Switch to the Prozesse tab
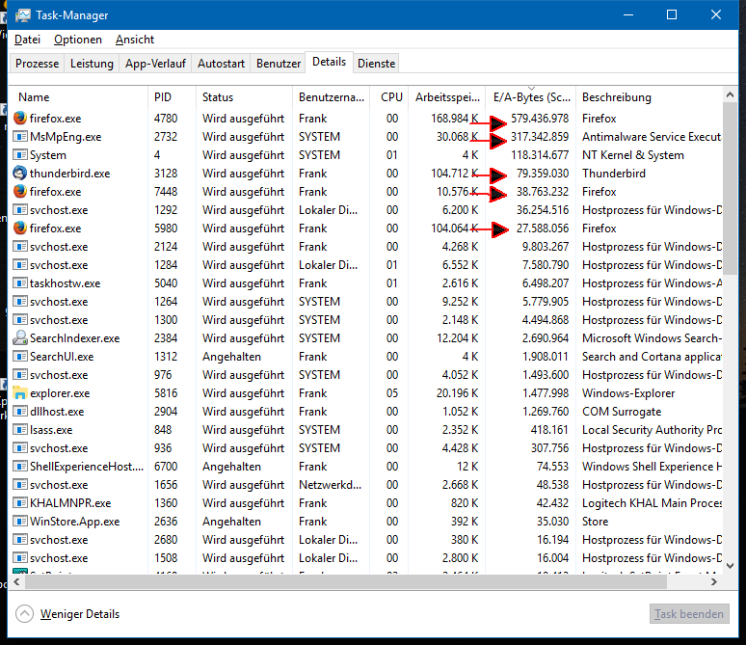The image size is (746, 645). [x=38, y=64]
